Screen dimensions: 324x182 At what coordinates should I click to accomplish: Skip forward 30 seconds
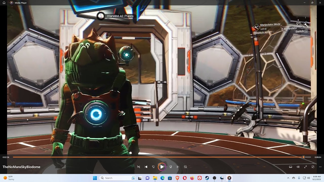pos(171,167)
